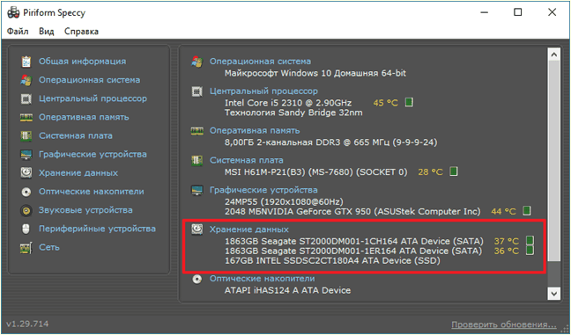Click the 1863GB Seagate ST2000DM001-1ER164 drive line
Image resolution: width=571 pixels, height=335 pixels.
[353, 251]
